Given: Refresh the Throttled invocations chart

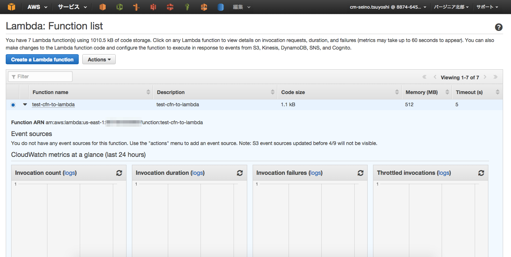Looking at the screenshot, I should 481,173.
